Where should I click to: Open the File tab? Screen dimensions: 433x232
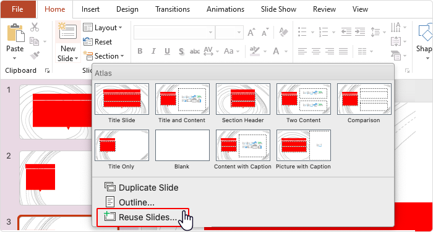[x=18, y=9]
